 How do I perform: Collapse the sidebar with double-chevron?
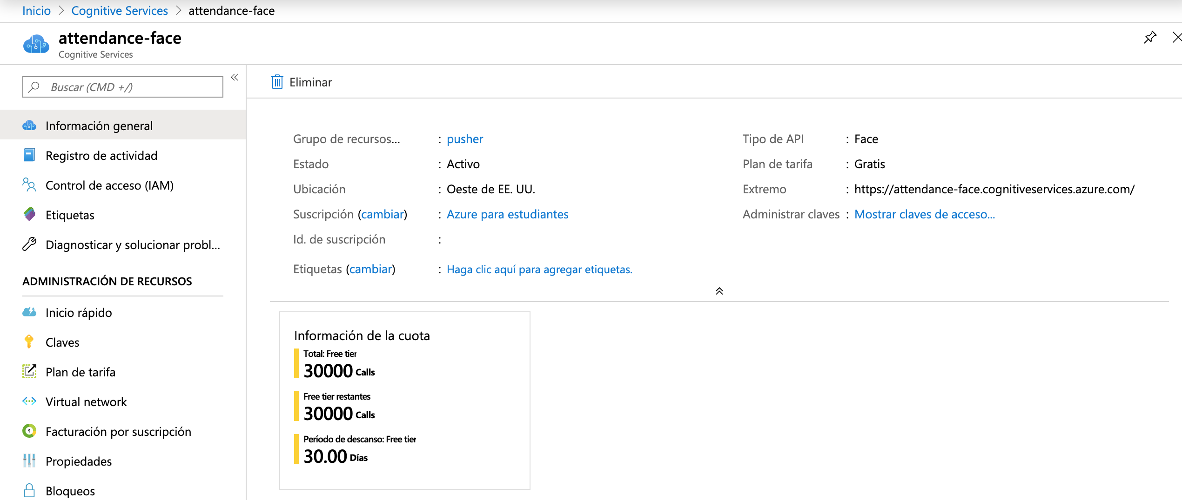tap(235, 77)
